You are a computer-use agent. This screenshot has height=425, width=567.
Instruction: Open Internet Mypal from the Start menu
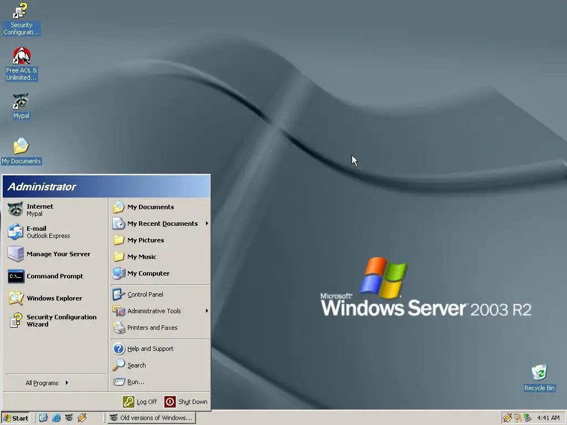pos(56,210)
